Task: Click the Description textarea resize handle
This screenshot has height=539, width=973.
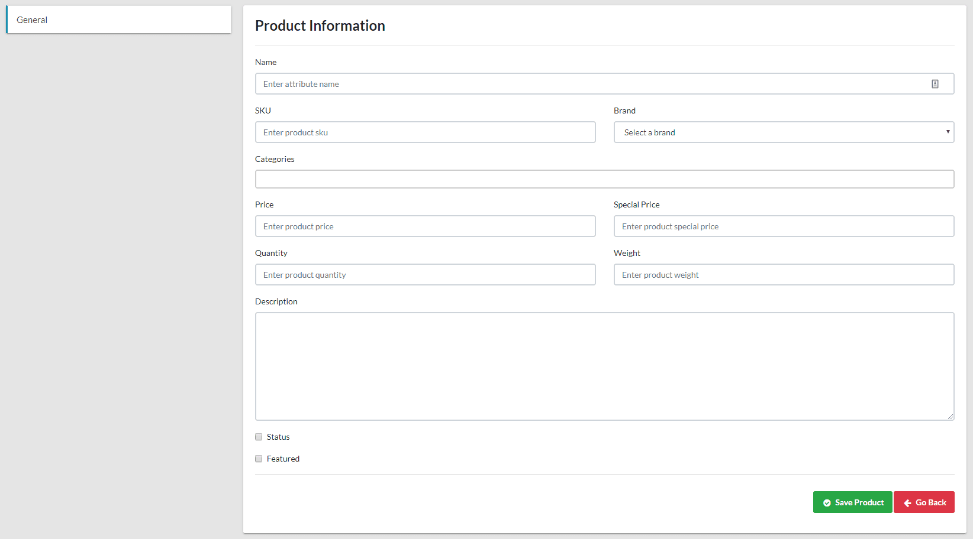Action: (951, 417)
